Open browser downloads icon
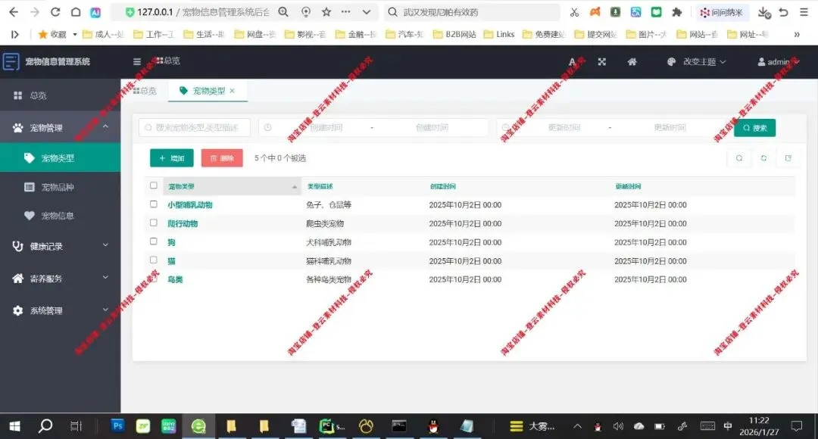Screen dimensions: 818x439 point(764,13)
